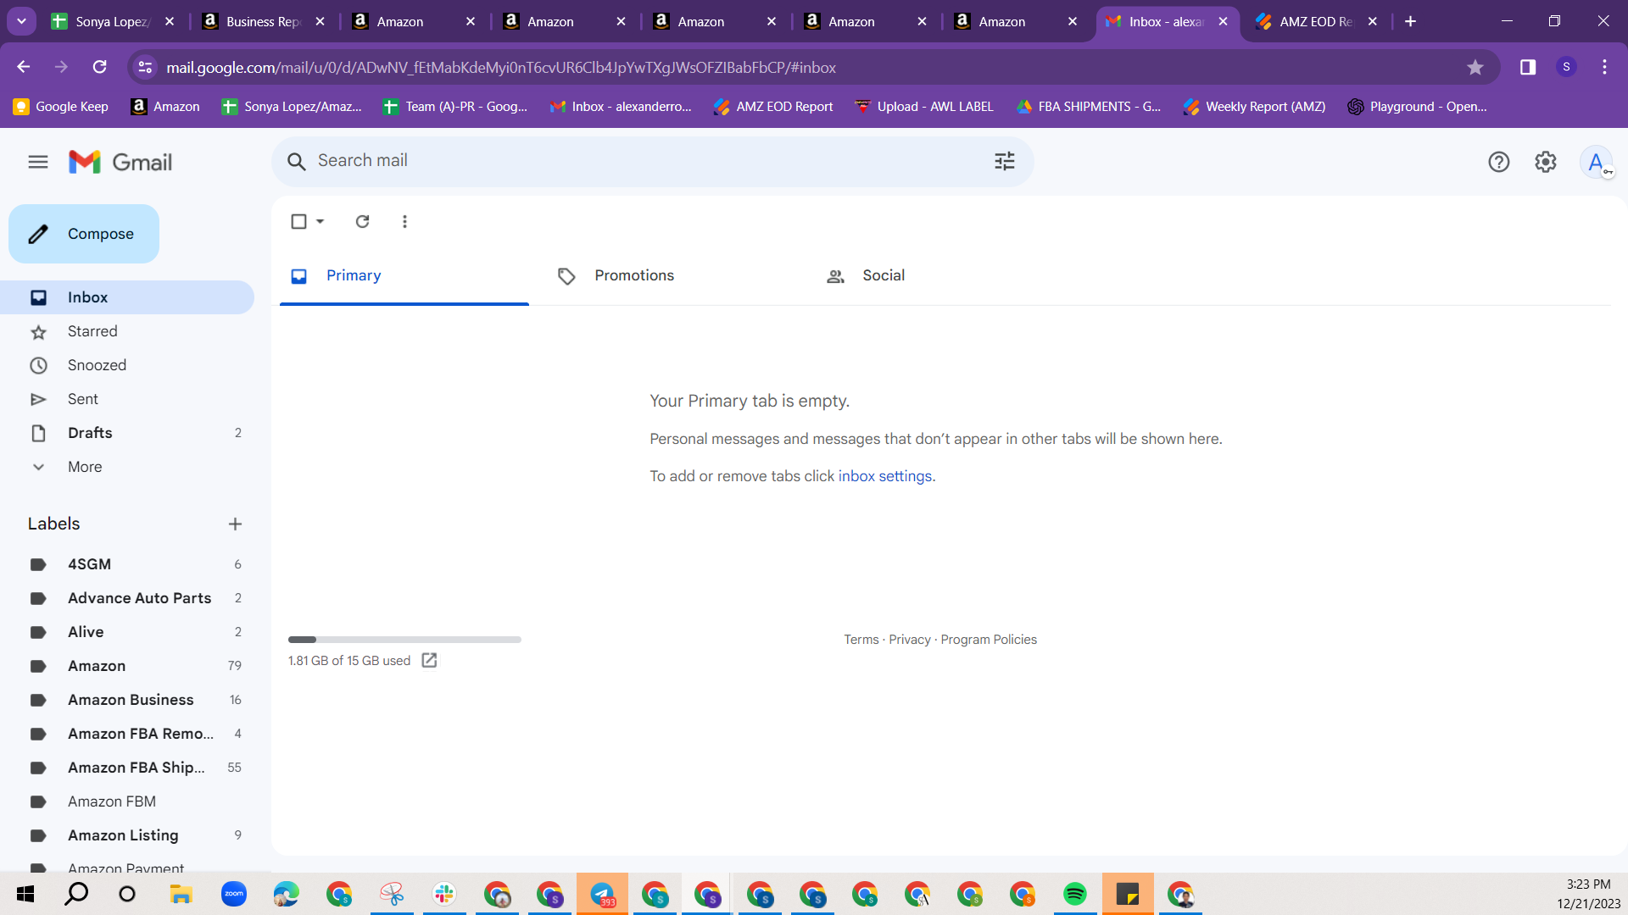Image resolution: width=1628 pixels, height=915 pixels.
Task: Open the Starred folder
Action: [127, 331]
